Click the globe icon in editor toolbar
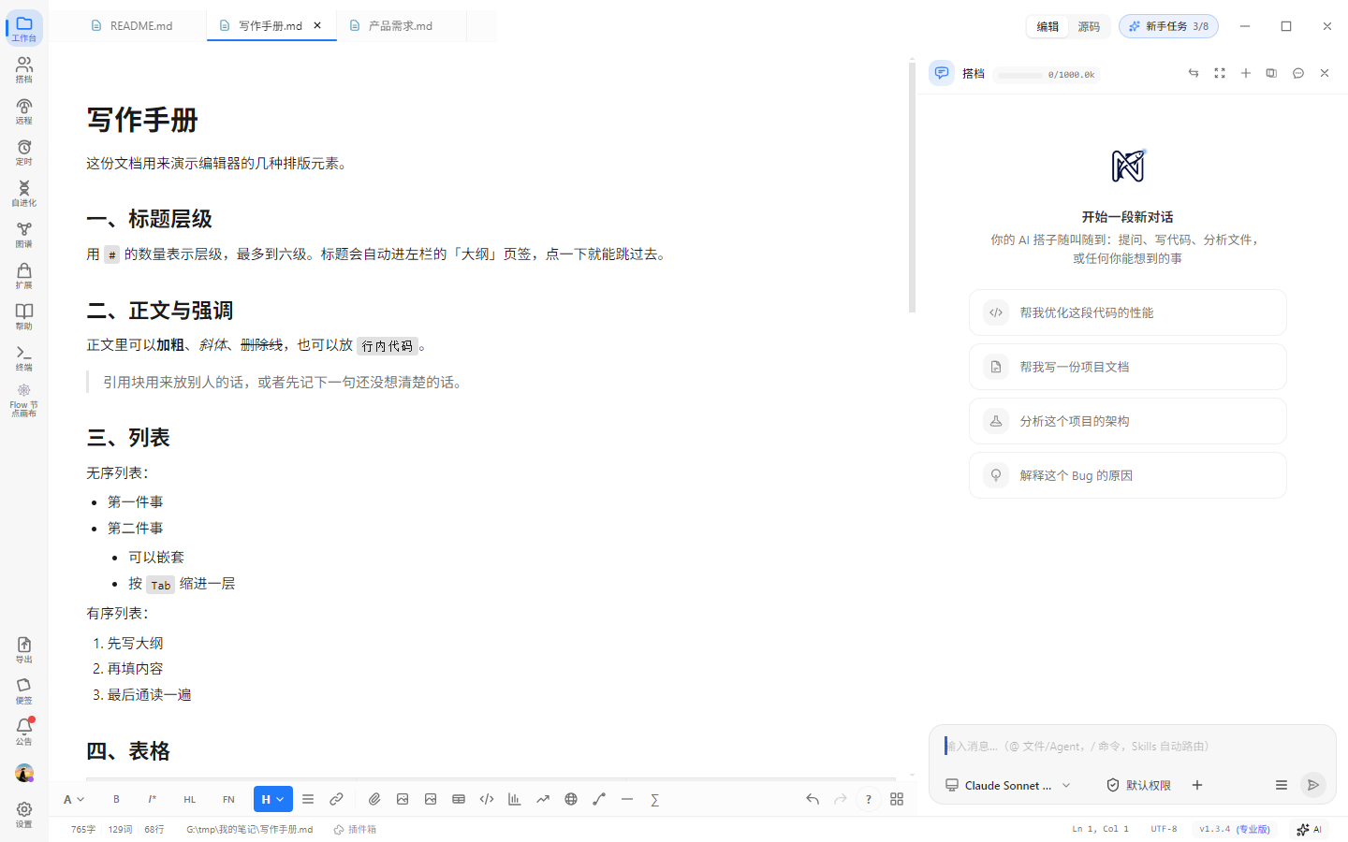 [x=571, y=799]
